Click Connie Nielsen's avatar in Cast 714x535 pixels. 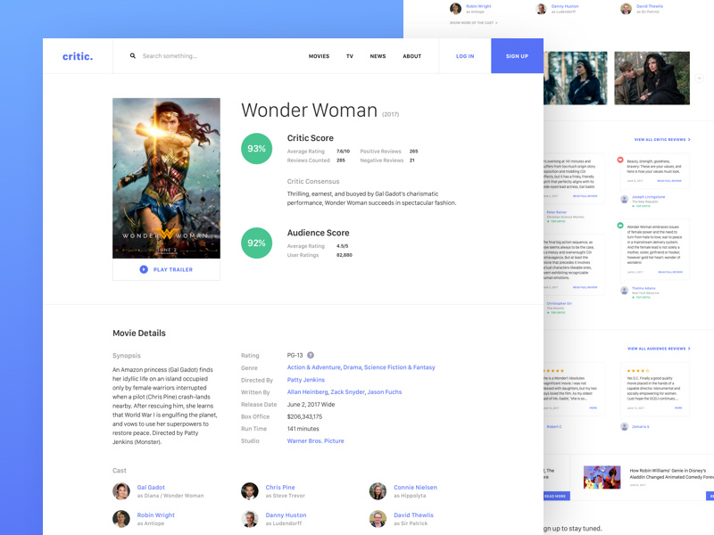click(x=378, y=491)
